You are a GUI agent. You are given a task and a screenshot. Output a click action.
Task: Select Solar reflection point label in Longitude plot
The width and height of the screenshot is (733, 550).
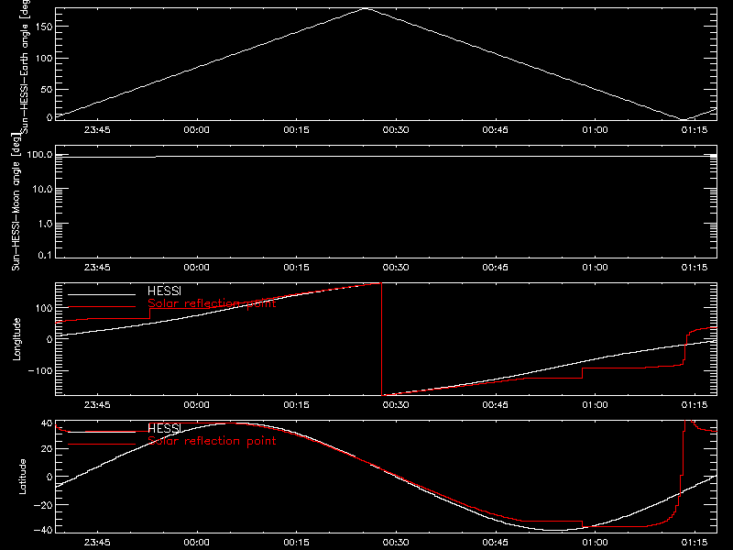tap(212, 303)
